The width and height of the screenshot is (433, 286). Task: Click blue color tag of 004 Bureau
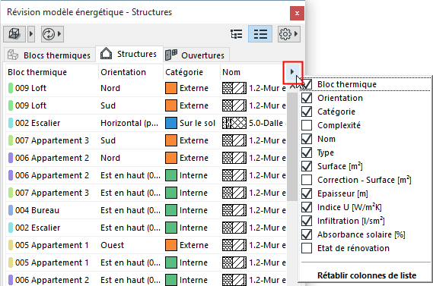[x=11, y=210]
